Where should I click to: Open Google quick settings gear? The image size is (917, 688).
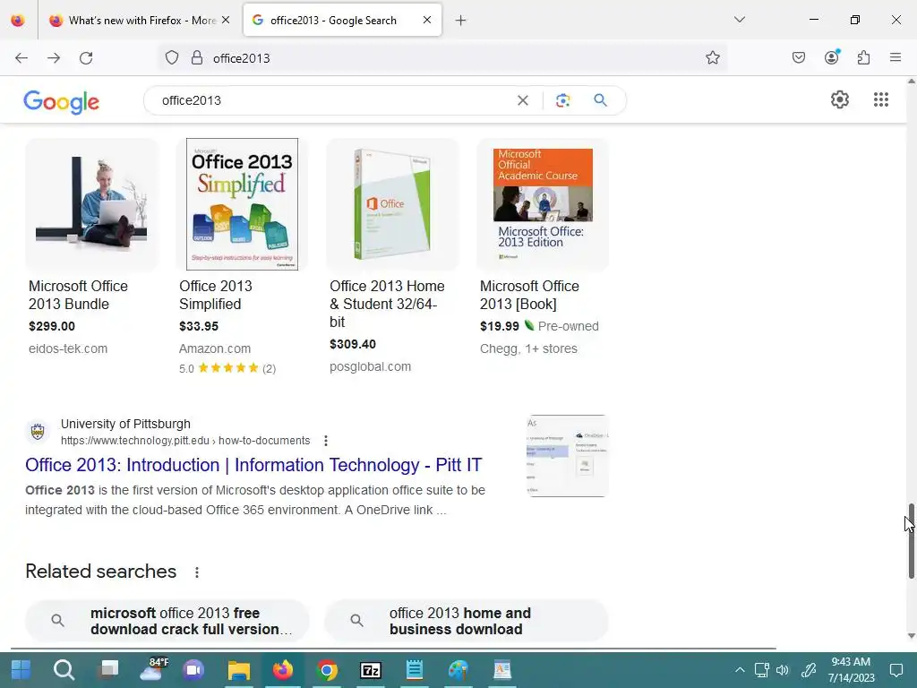tap(840, 99)
